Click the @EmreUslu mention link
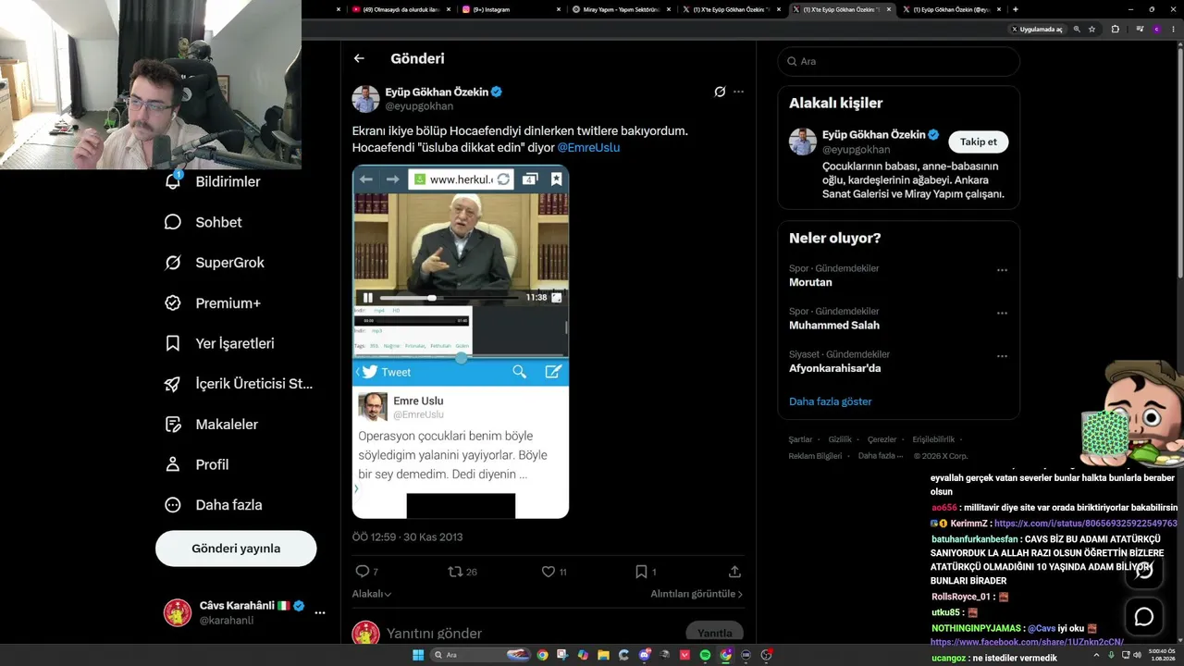This screenshot has height=666, width=1184. click(588, 147)
